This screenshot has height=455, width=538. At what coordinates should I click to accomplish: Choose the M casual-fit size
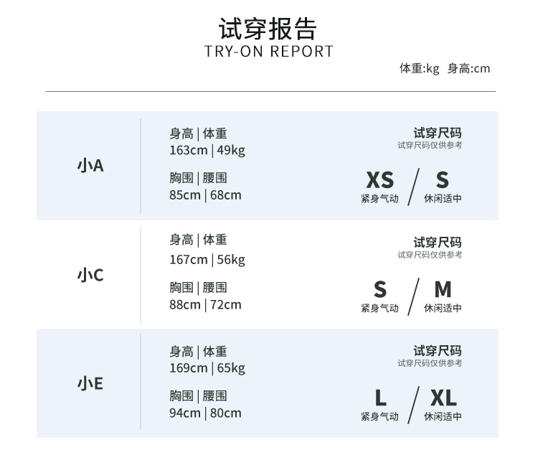point(443,289)
